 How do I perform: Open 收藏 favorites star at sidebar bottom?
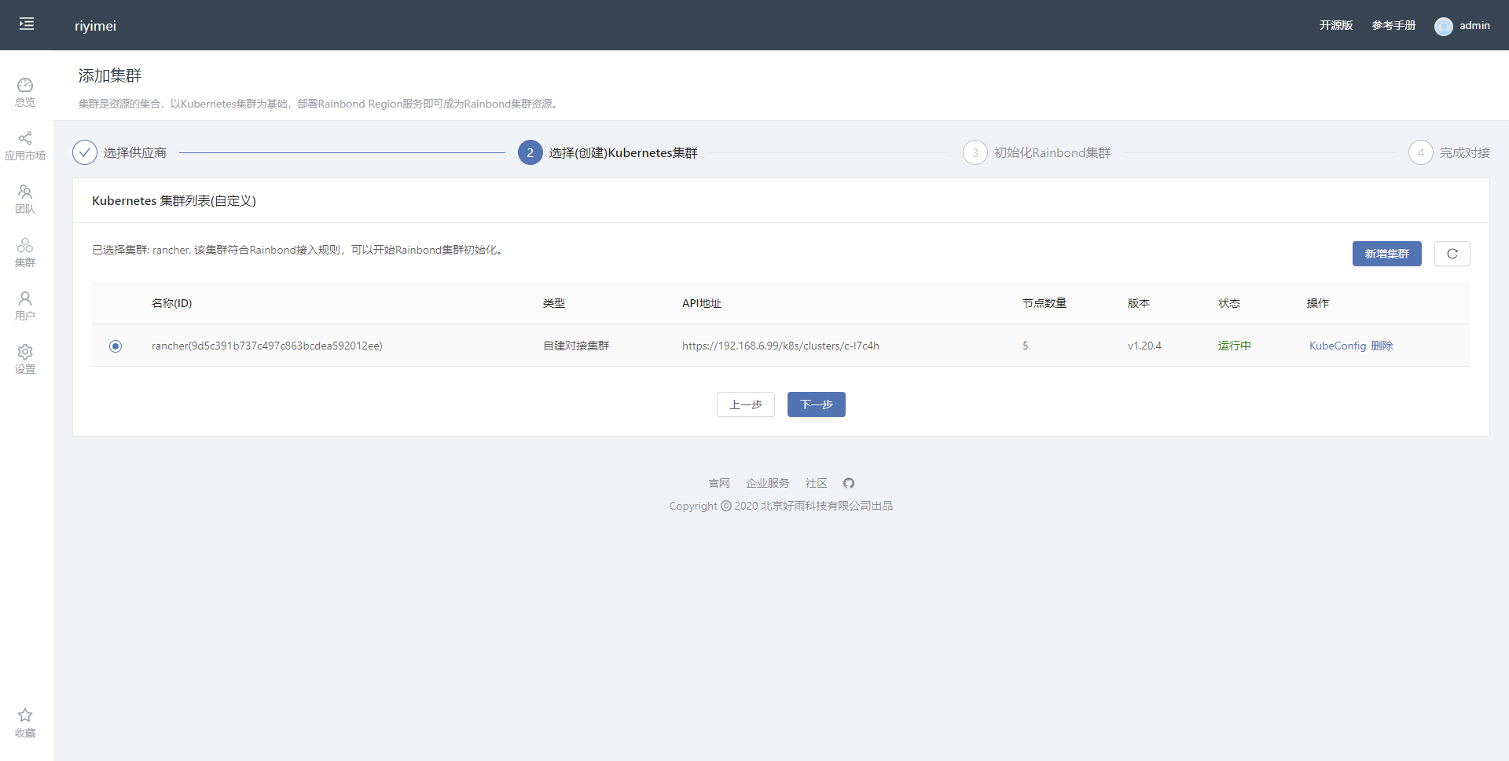click(x=25, y=723)
